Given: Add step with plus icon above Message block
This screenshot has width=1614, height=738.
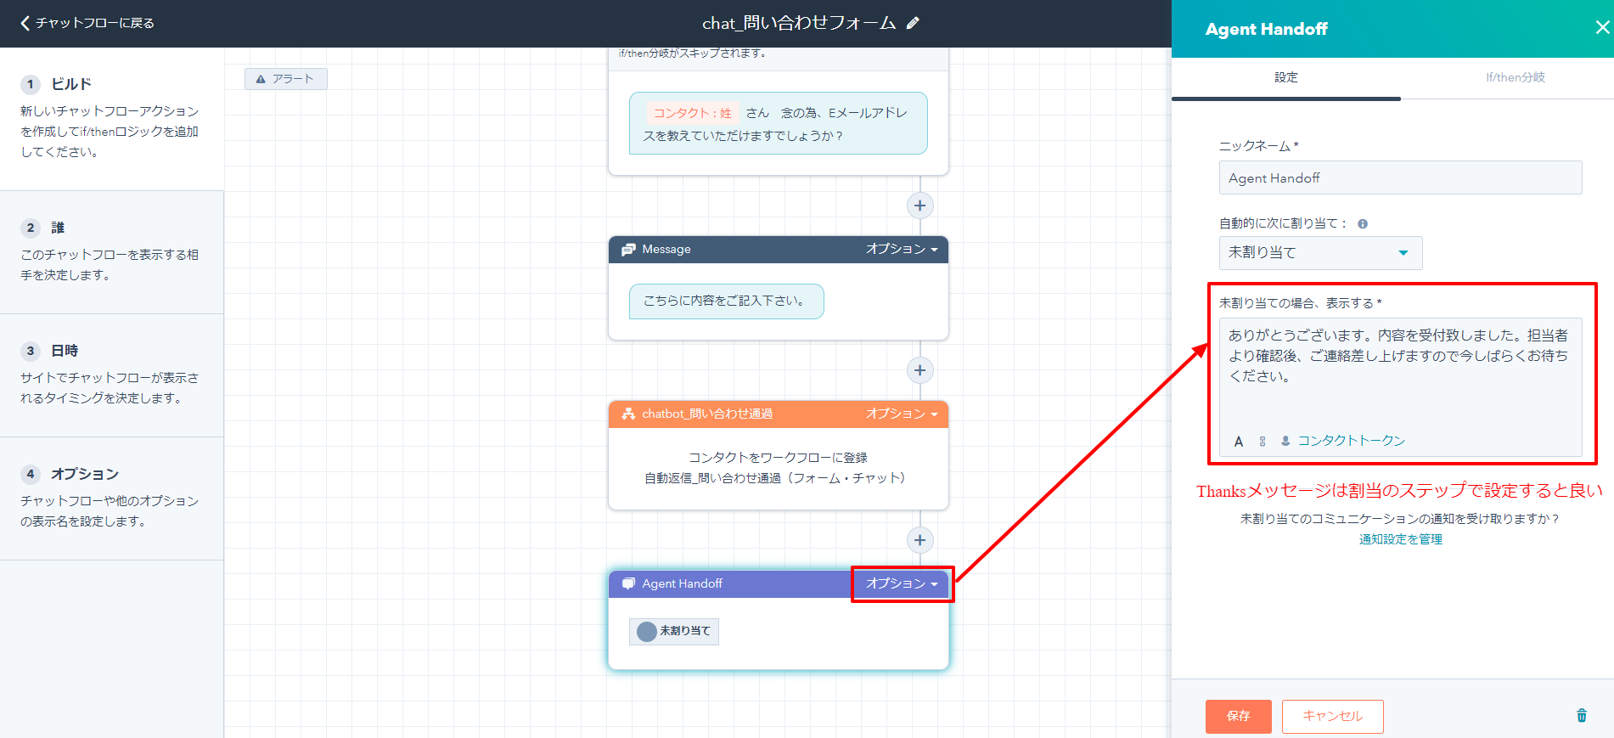Looking at the screenshot, I should pos(919,206).
